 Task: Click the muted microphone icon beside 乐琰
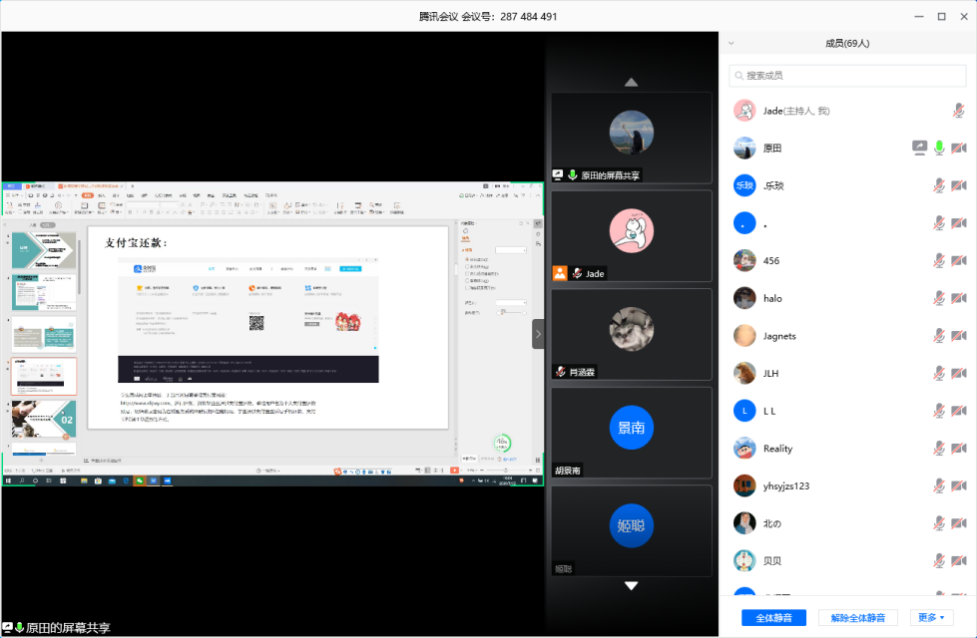(x=939, y=185)
